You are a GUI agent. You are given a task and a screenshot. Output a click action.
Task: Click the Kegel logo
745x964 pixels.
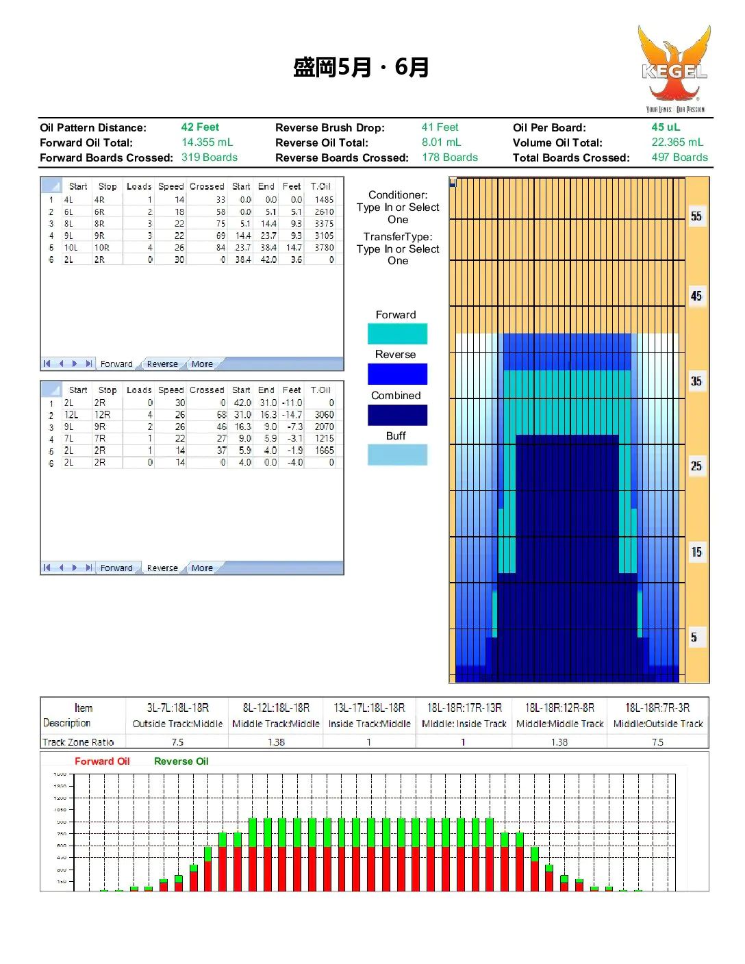pos(674,69)
